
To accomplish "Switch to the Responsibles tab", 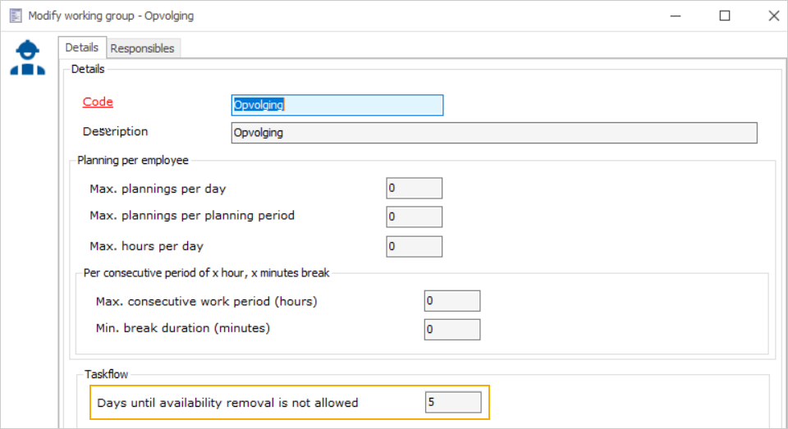I will [142, 48].
